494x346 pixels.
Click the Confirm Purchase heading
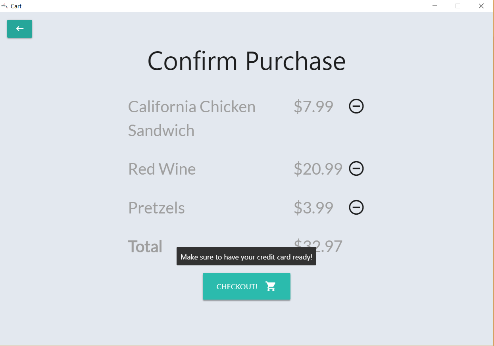coord(246,61)
